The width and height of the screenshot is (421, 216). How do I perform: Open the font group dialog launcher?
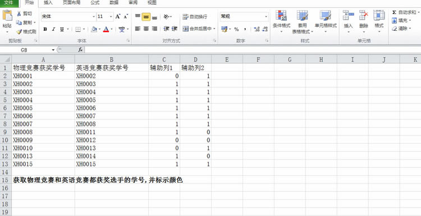[x=129, y=41]
